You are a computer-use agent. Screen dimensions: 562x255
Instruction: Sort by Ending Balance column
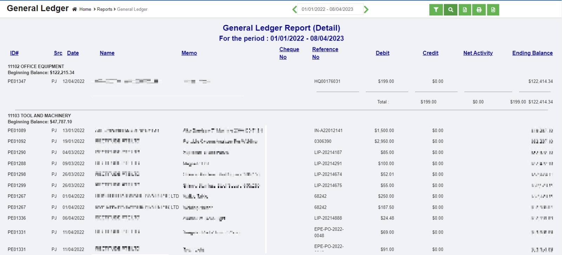click(x=532, y=53)
